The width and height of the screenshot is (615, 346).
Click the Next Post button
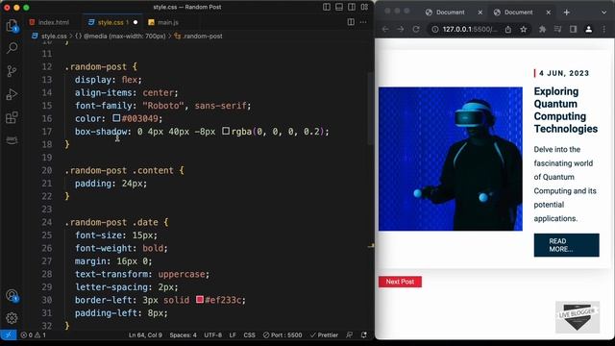click(x=400, y=282)
